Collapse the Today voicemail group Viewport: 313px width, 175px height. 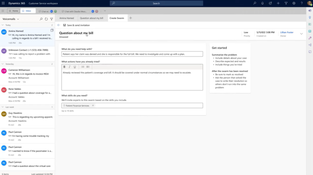click(3, 25)
